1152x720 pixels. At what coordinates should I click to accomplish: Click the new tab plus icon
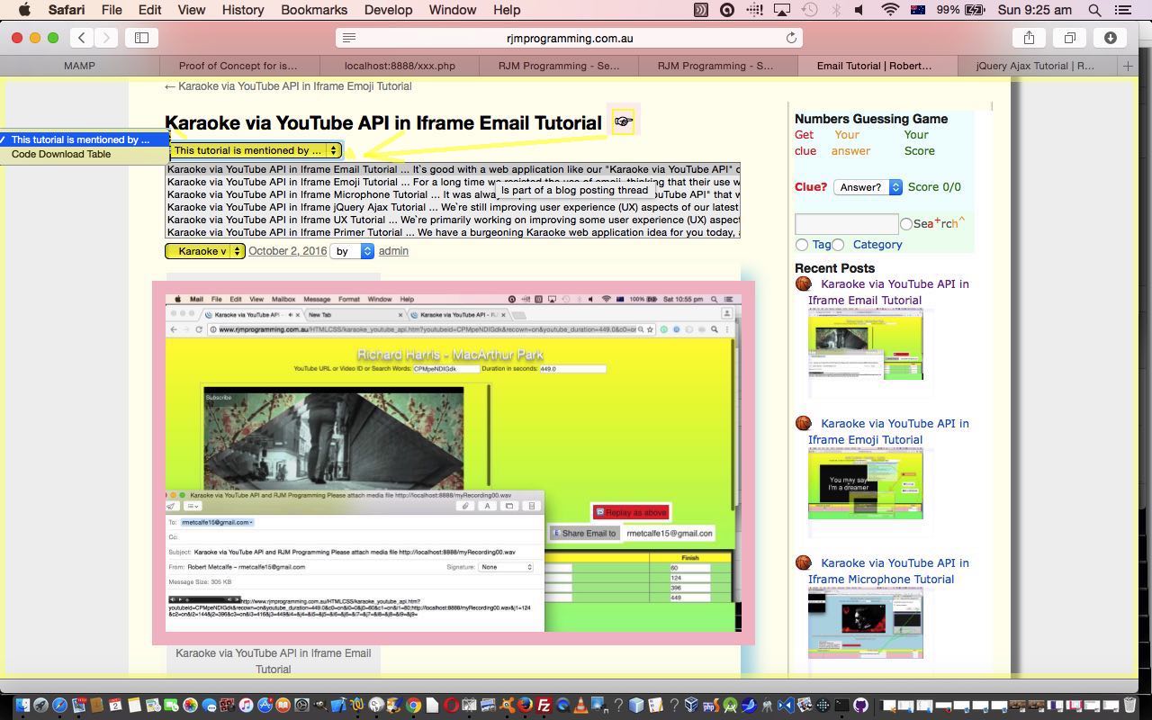pos(1127,66)
